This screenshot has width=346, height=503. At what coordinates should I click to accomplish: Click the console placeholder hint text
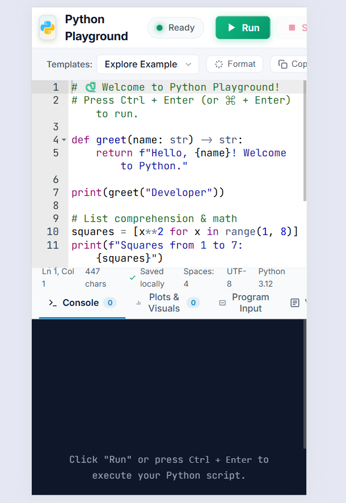click(x=169, y=467)
